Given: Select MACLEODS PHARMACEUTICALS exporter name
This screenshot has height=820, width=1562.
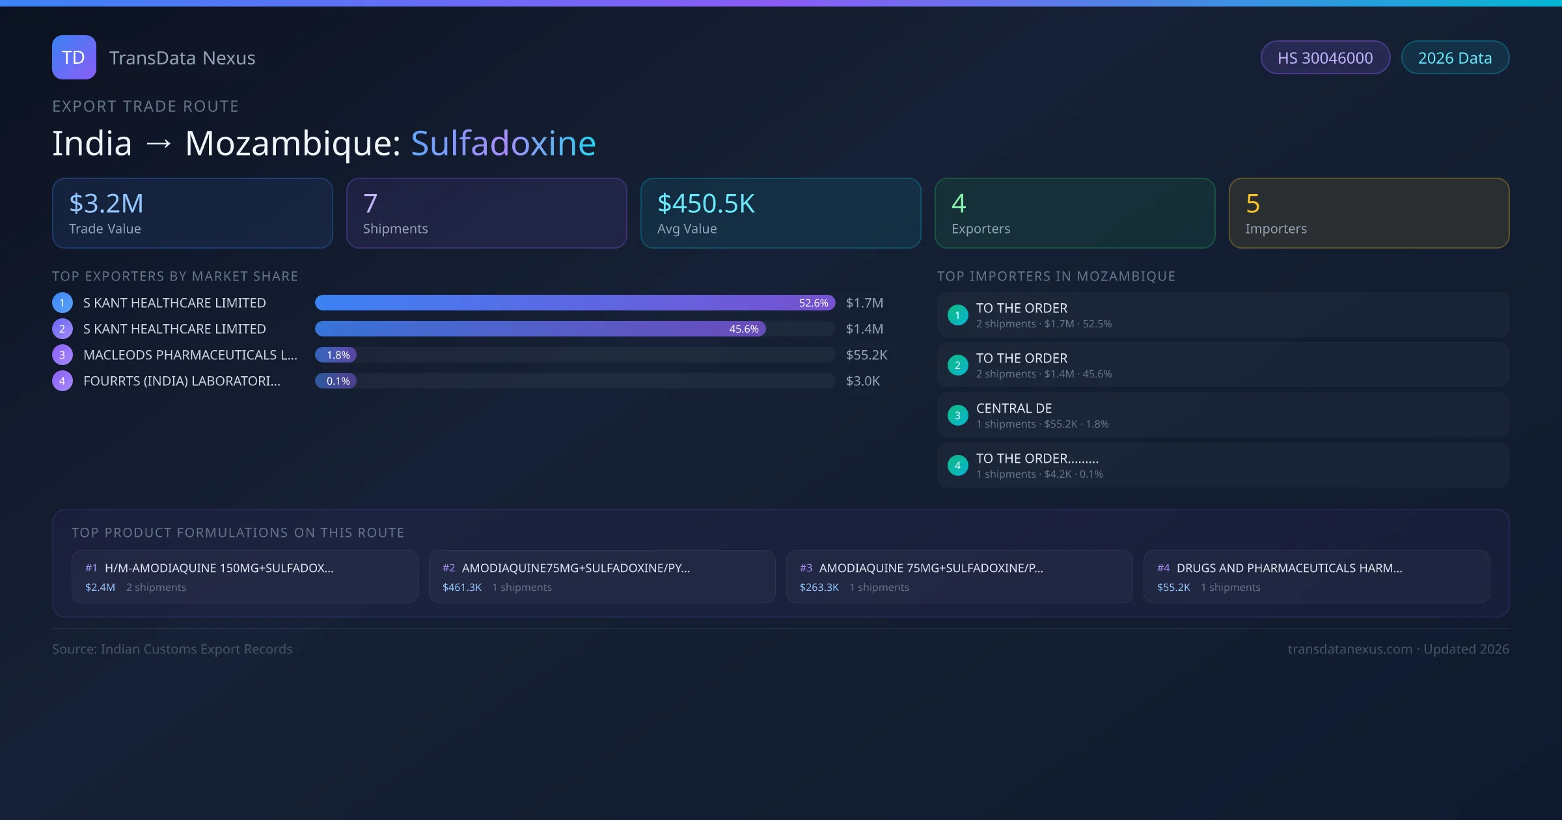Looking at the screenshot, I should [190, 355].
